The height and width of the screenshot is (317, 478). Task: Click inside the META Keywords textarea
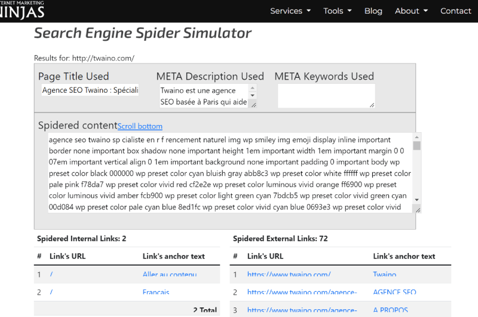tap(326, 96)
